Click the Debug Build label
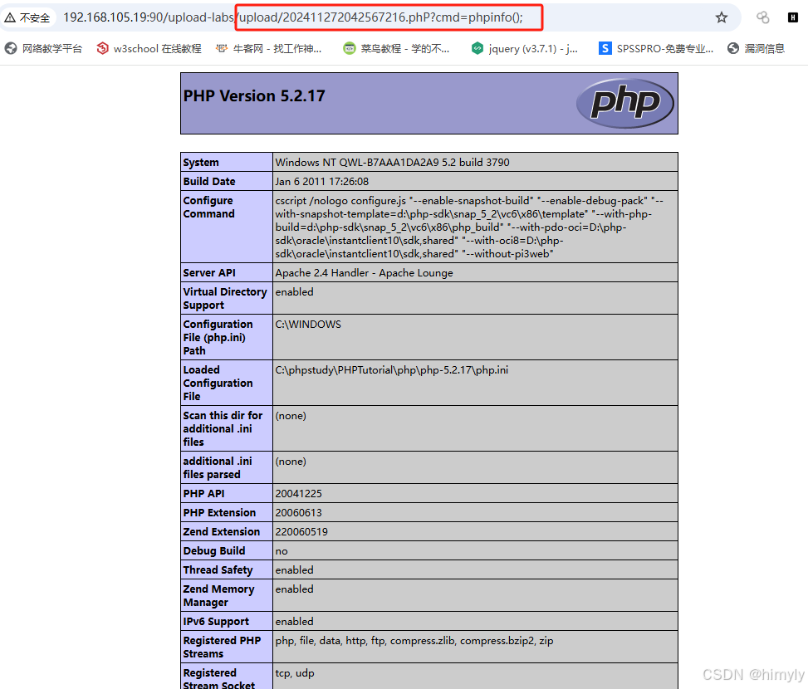Image resolution: width=808 pixels, height=689 pixels. (x=214, y=550)
